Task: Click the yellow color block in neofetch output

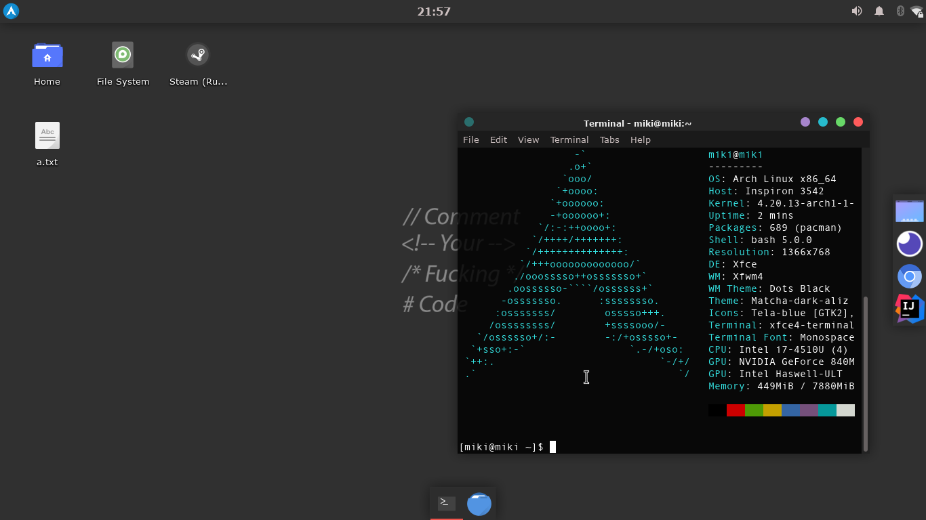Action: tap(772, 410)
